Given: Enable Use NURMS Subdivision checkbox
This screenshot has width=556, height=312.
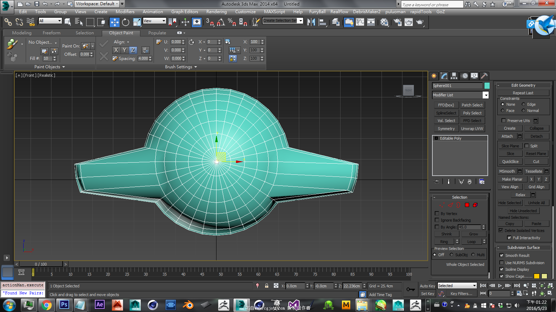Looking at the screenshot, I should coord(501,263).
